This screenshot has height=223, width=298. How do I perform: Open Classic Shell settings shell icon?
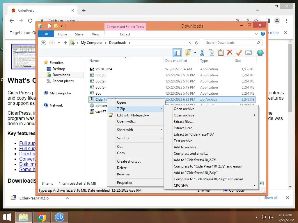[x=260, y=53]
